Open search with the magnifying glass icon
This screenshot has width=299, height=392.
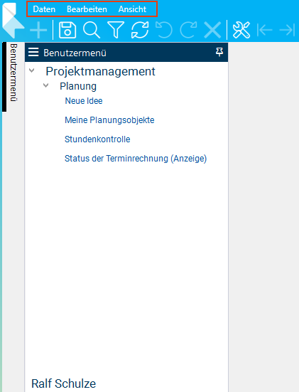92,30
